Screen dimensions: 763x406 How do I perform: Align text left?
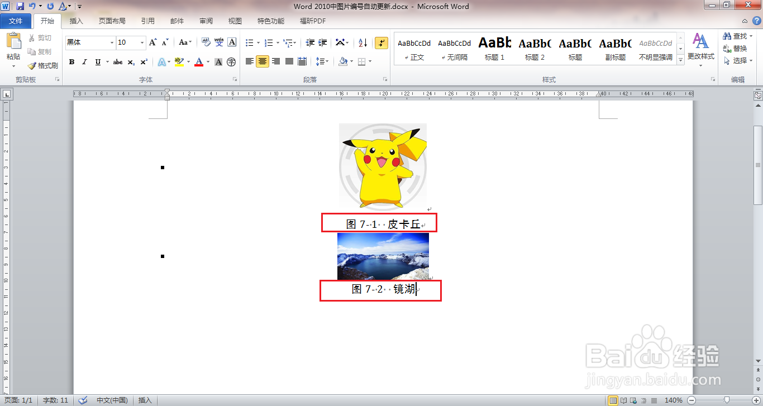pyautogui.click(x=250, y=61)
